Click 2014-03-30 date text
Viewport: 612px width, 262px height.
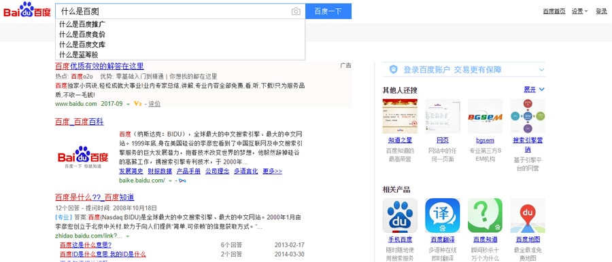pos(289,255)
